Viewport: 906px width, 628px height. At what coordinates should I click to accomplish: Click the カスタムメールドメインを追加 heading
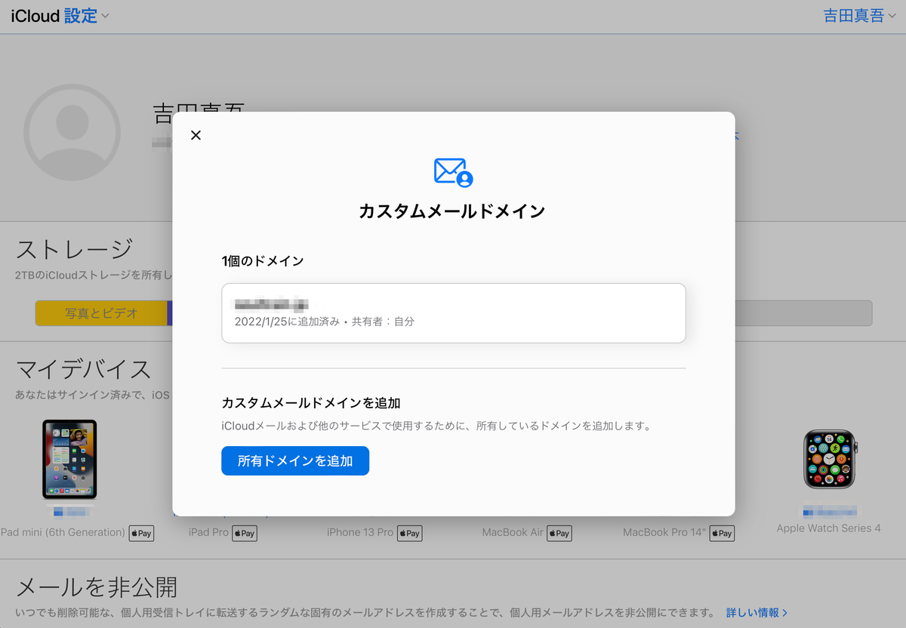point(310,403)
